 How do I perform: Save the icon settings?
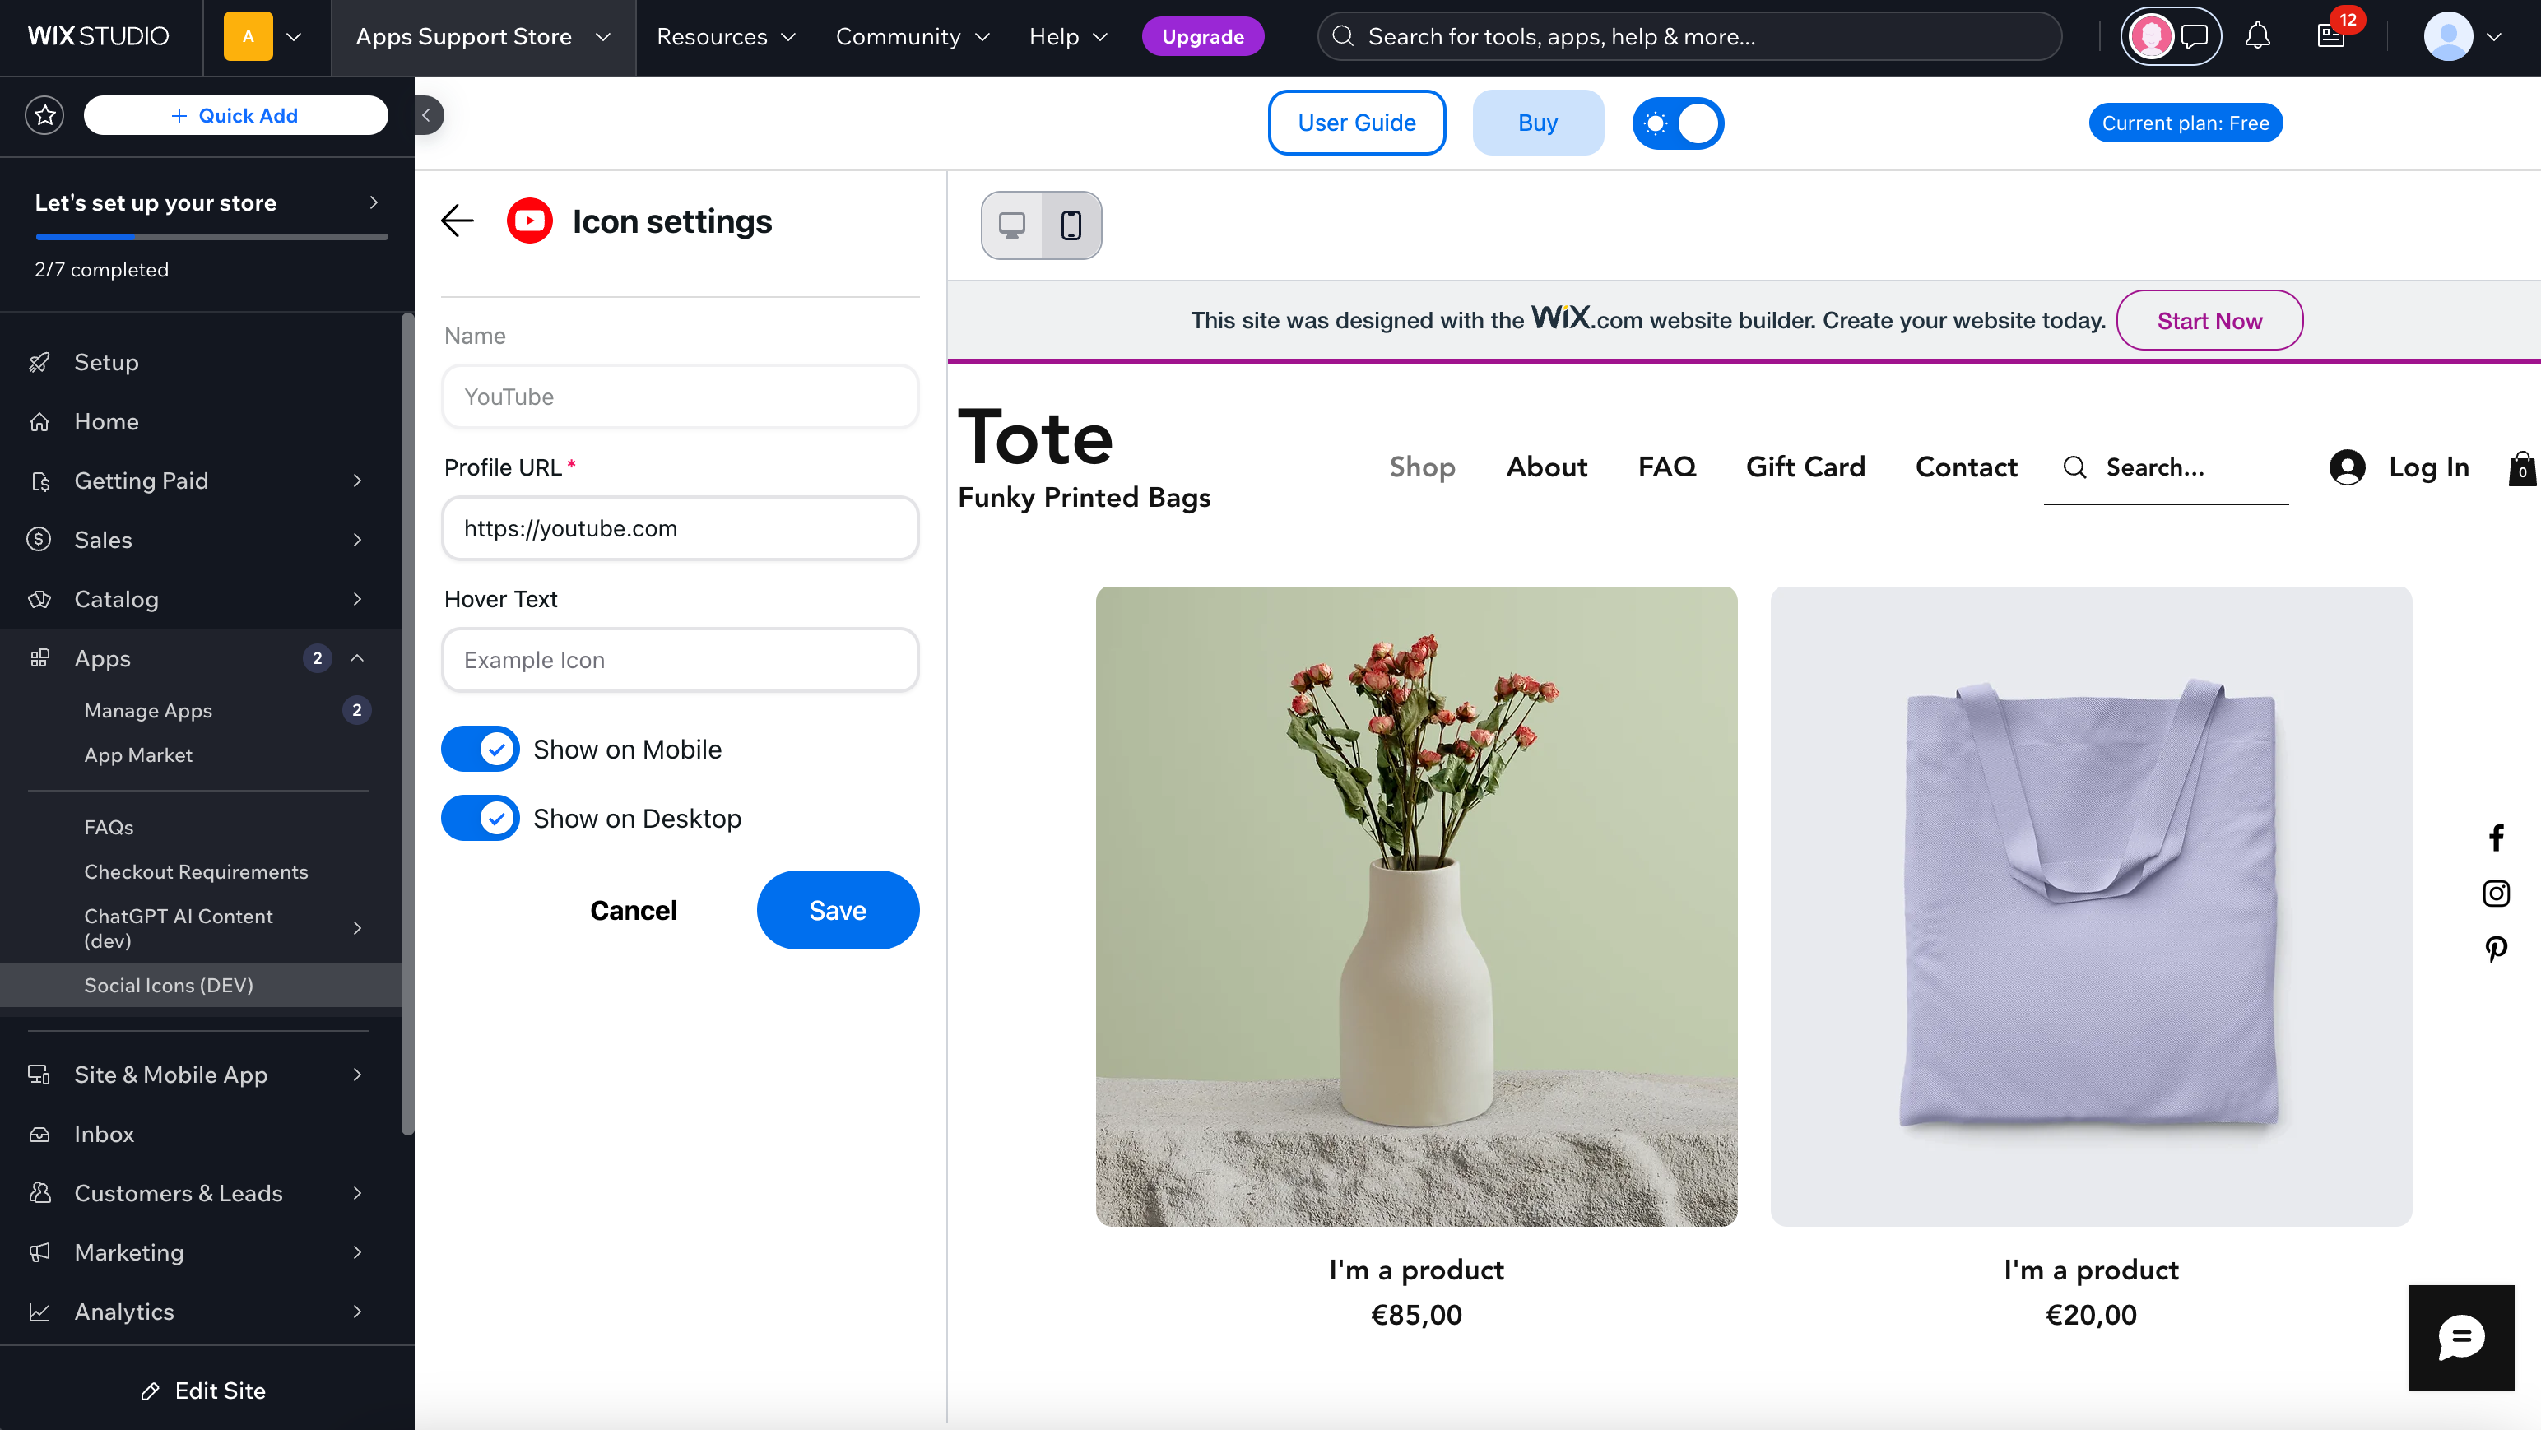click(x=838, y=910)
